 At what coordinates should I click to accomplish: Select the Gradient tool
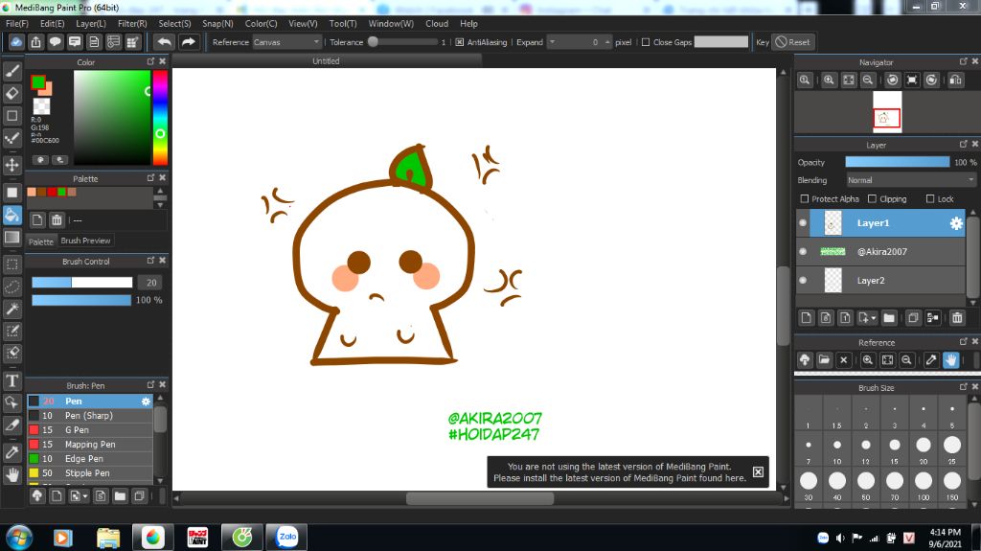click(x=11, y=238)
